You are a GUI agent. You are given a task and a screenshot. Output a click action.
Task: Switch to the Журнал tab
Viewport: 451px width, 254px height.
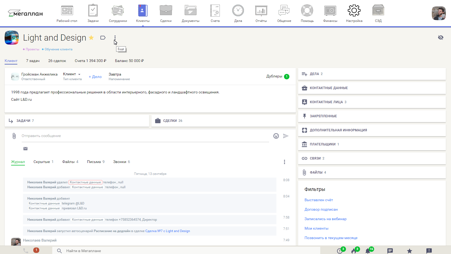point(18,162)
